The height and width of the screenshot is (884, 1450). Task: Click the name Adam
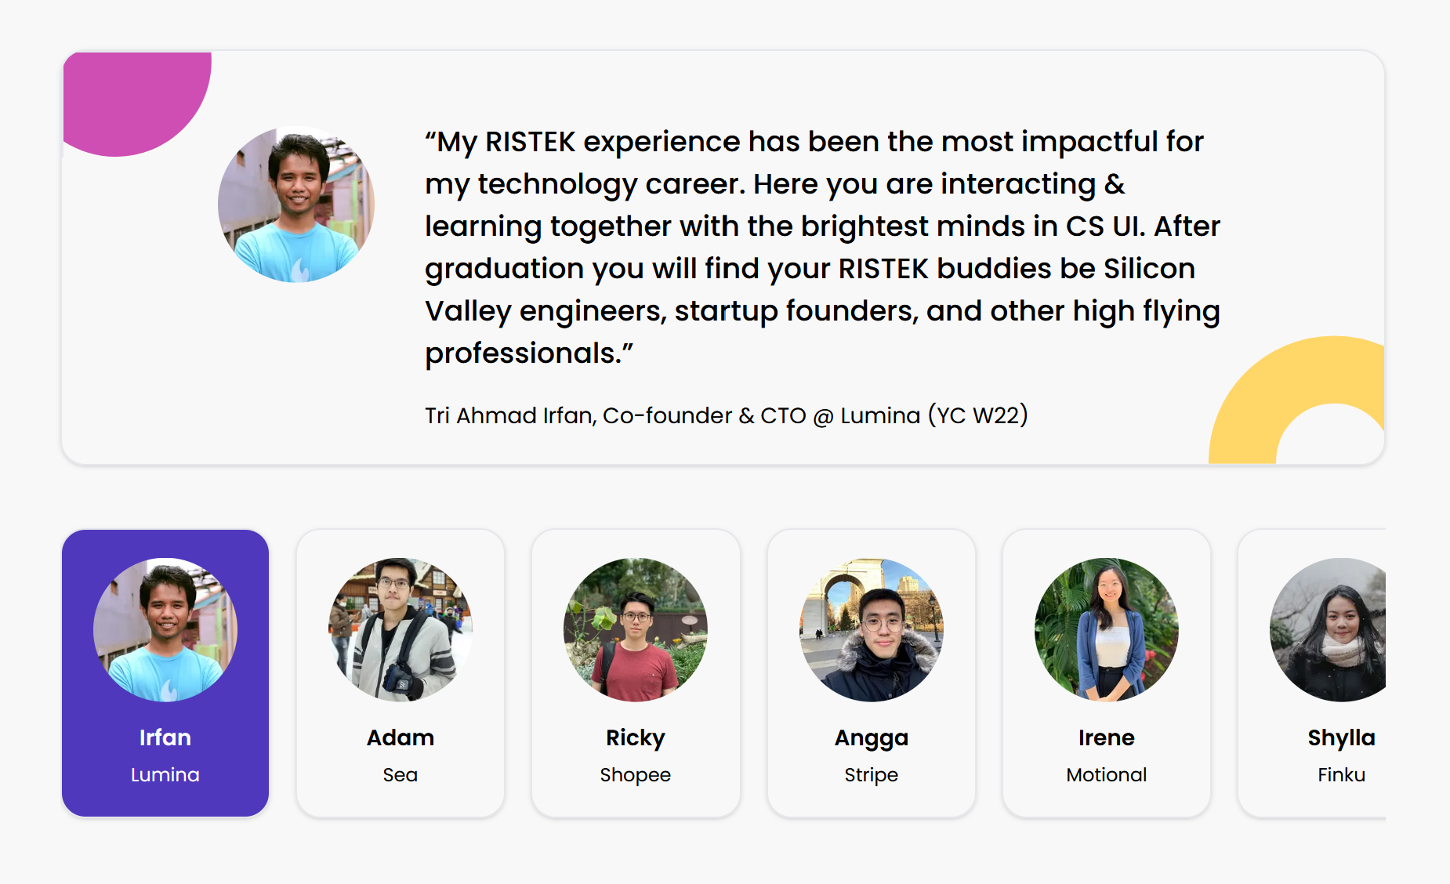(401, 737)
